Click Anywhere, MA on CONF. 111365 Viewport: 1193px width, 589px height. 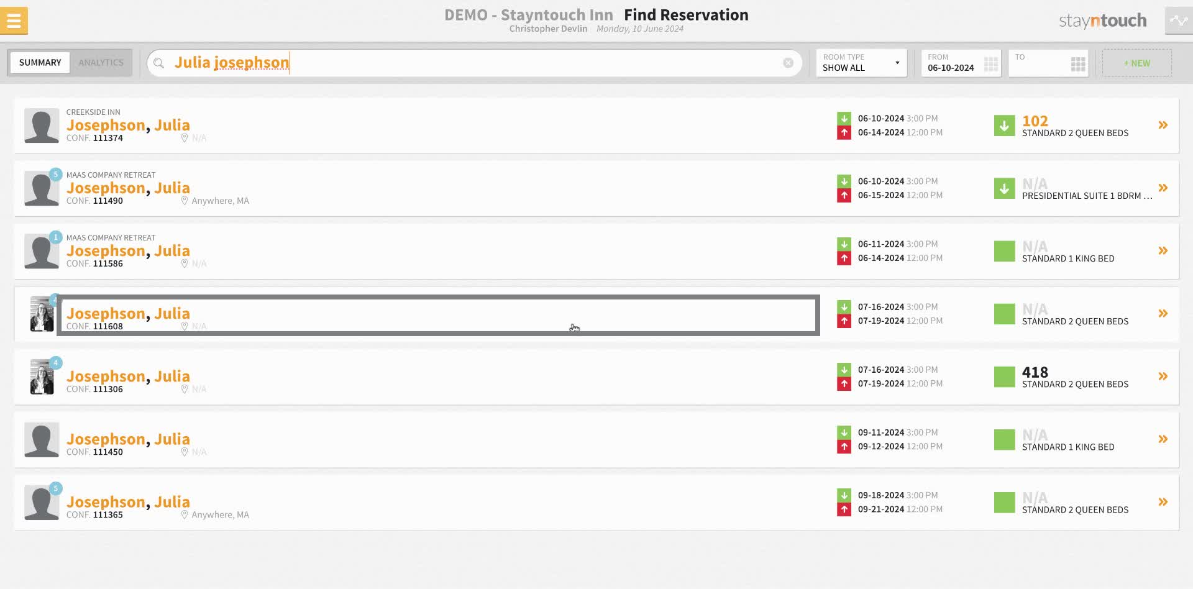pyautogui.click(x=220, y=514)
